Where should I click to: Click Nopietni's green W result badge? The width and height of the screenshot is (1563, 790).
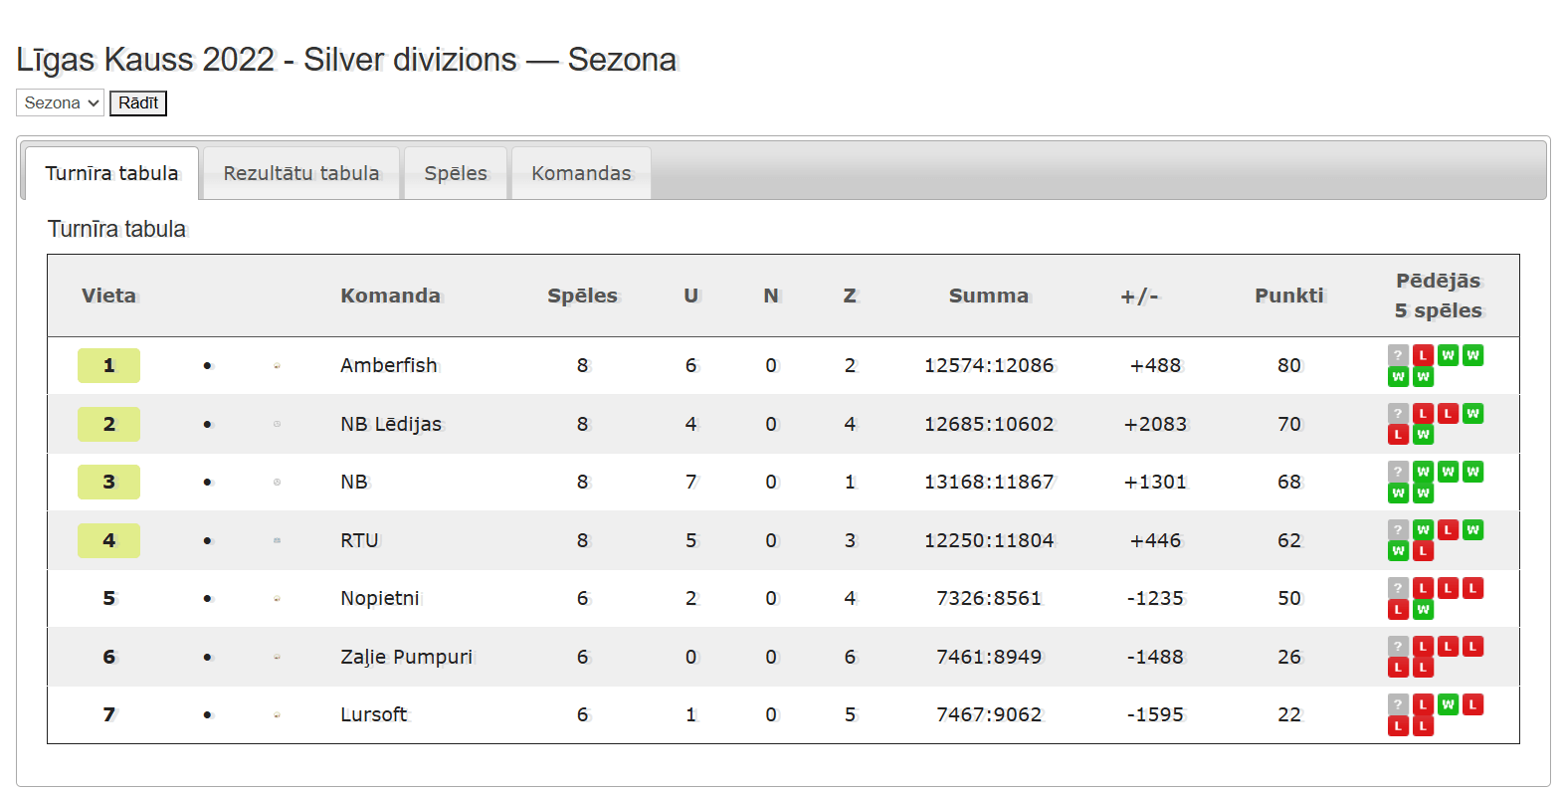pyautogui.click(x=1423, y=609)
